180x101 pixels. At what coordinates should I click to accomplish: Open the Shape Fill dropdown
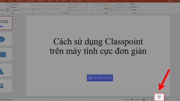pos(120,4)
